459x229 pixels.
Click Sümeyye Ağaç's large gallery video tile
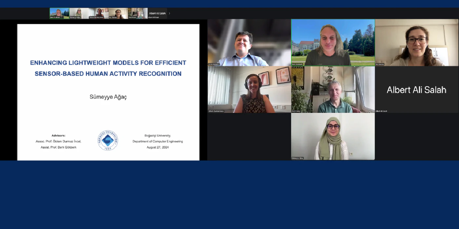pos(333,136)
